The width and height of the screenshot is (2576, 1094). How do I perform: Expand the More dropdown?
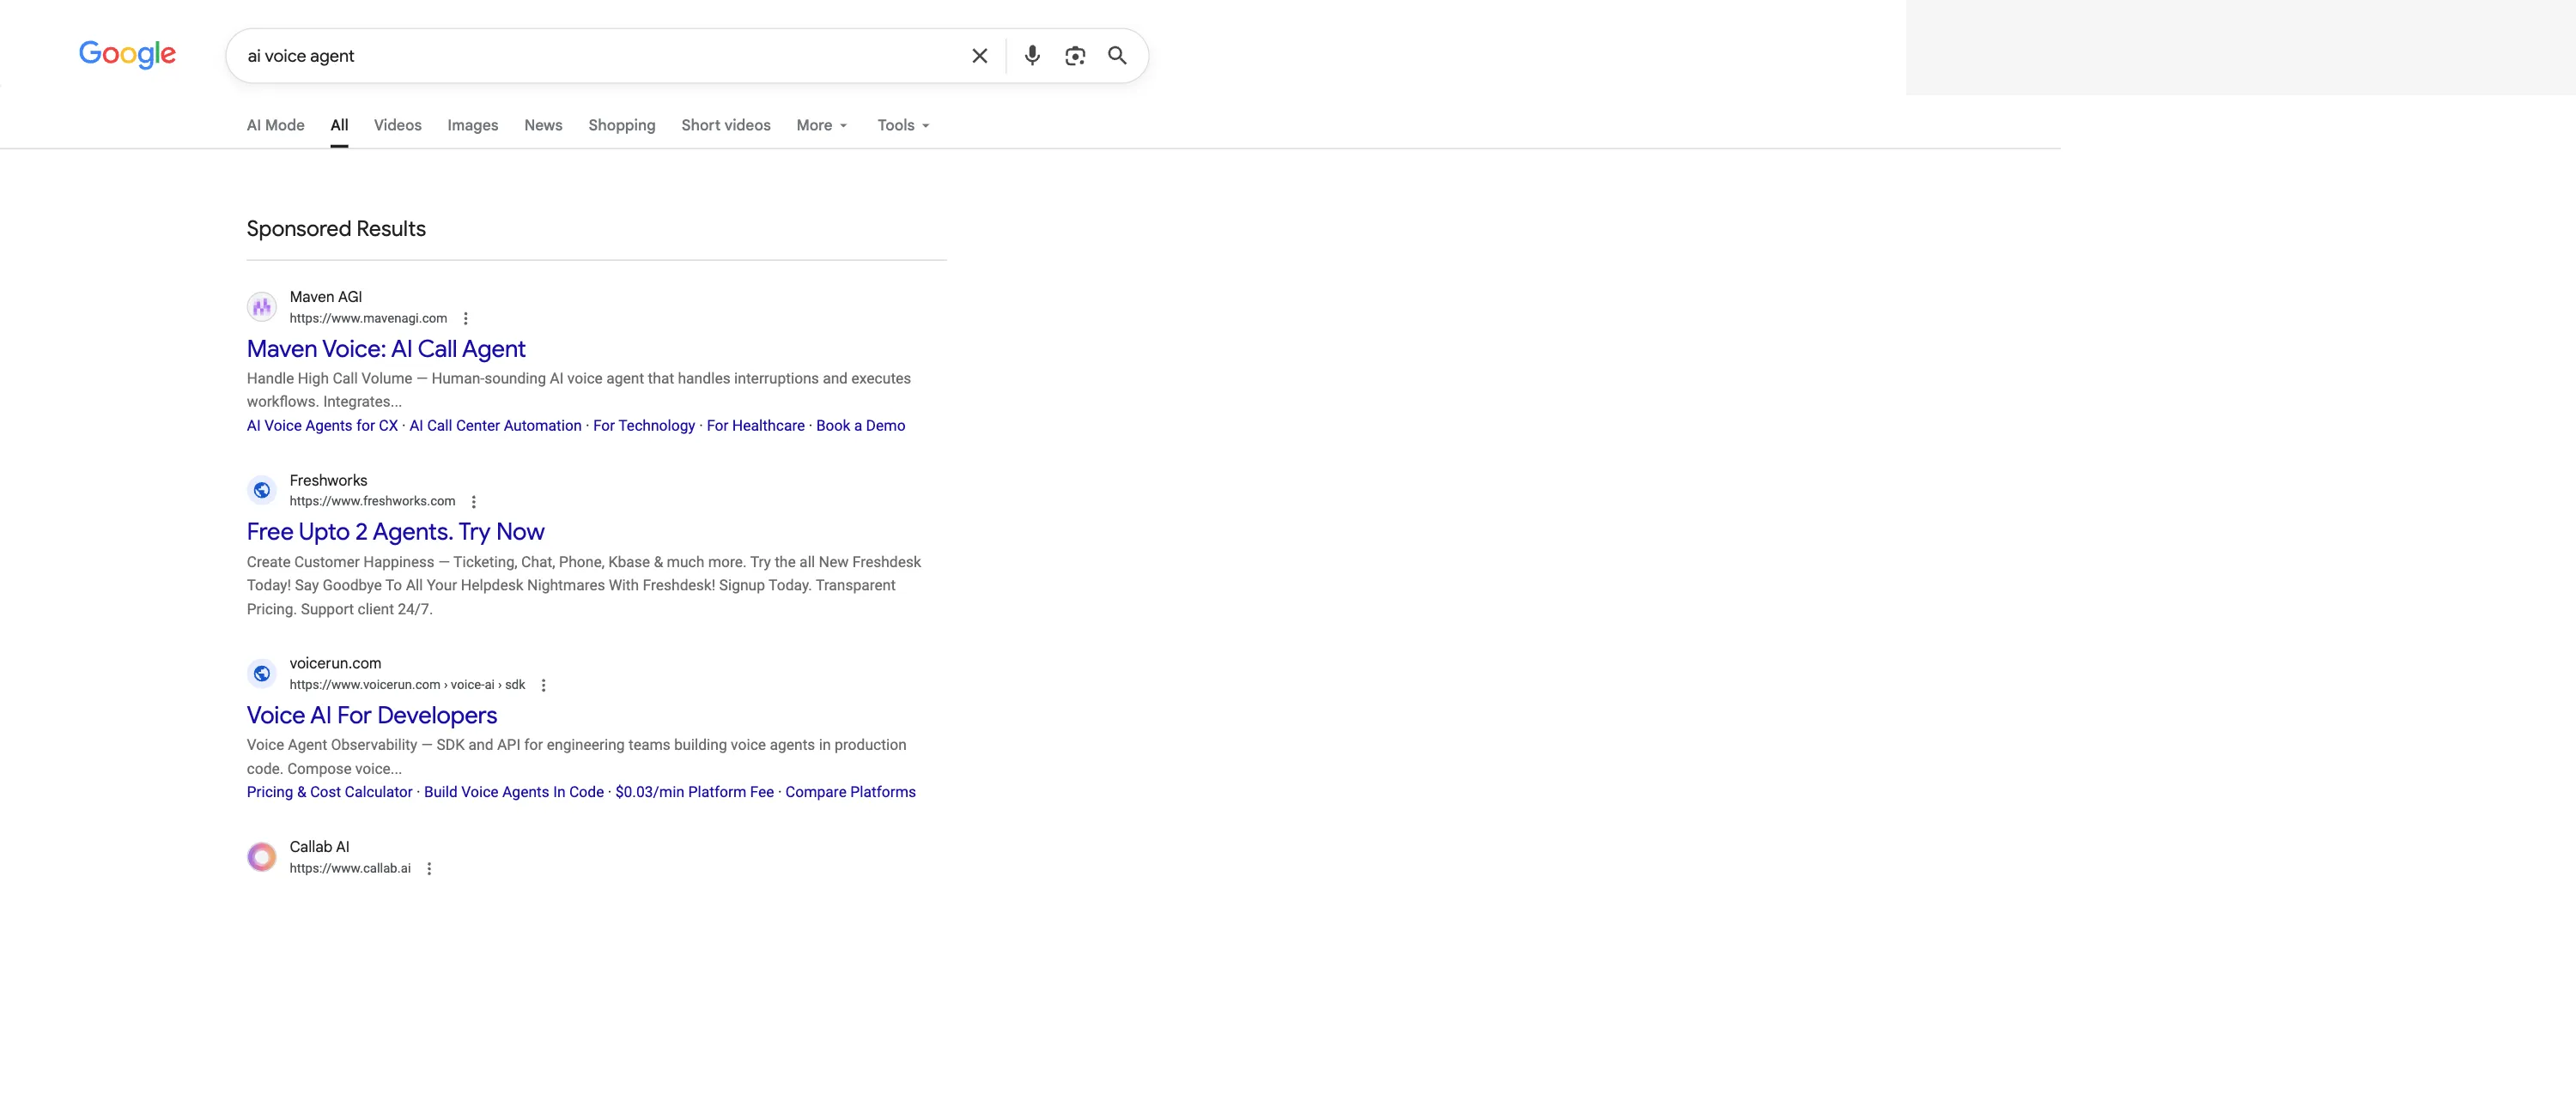tap(822, 125)
